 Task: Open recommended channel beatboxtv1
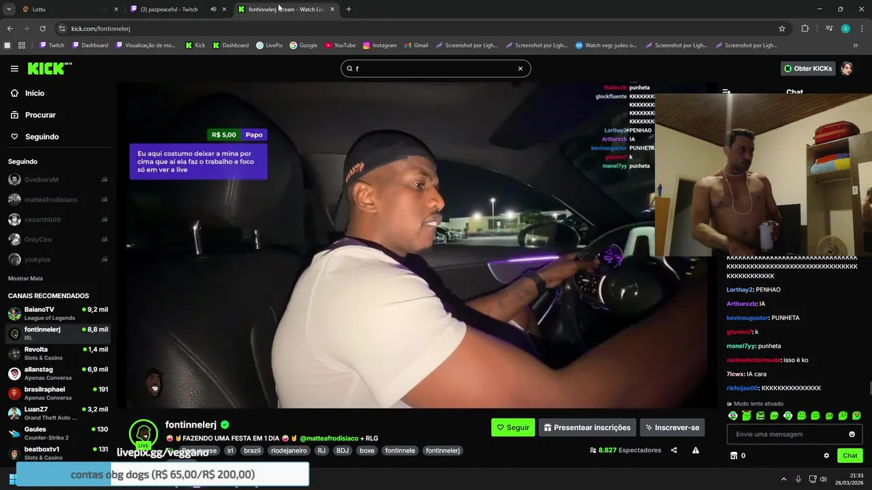pyautogui.click(x=58, y=453)
